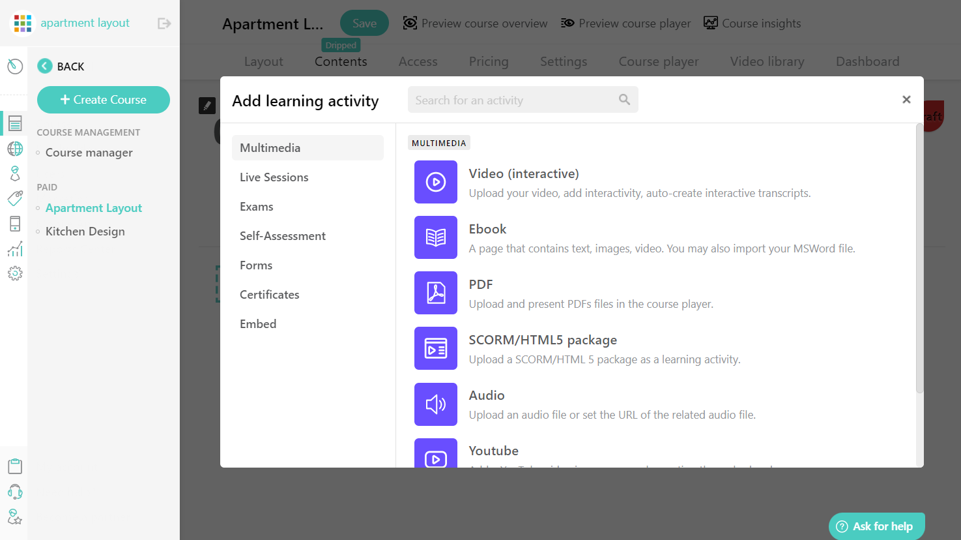Viewport: 961px width, 540px height.
Task: Click the Ask for help button
Action: pyautogui.click(x=877, y=526)
